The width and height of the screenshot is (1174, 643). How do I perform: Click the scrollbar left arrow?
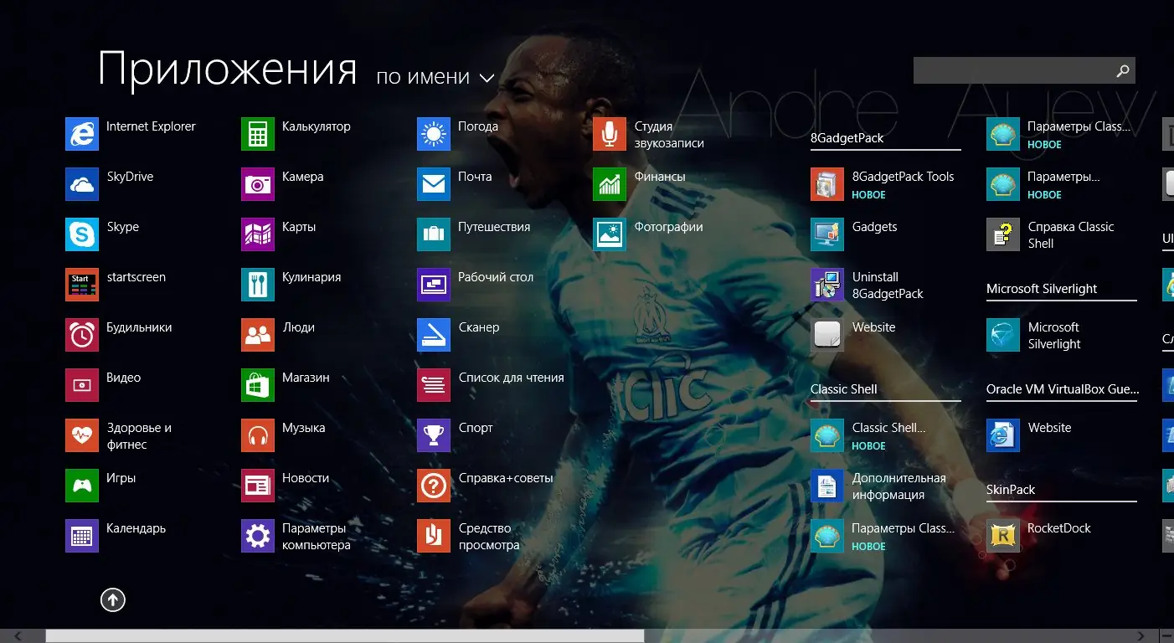[x=18, y=636]
